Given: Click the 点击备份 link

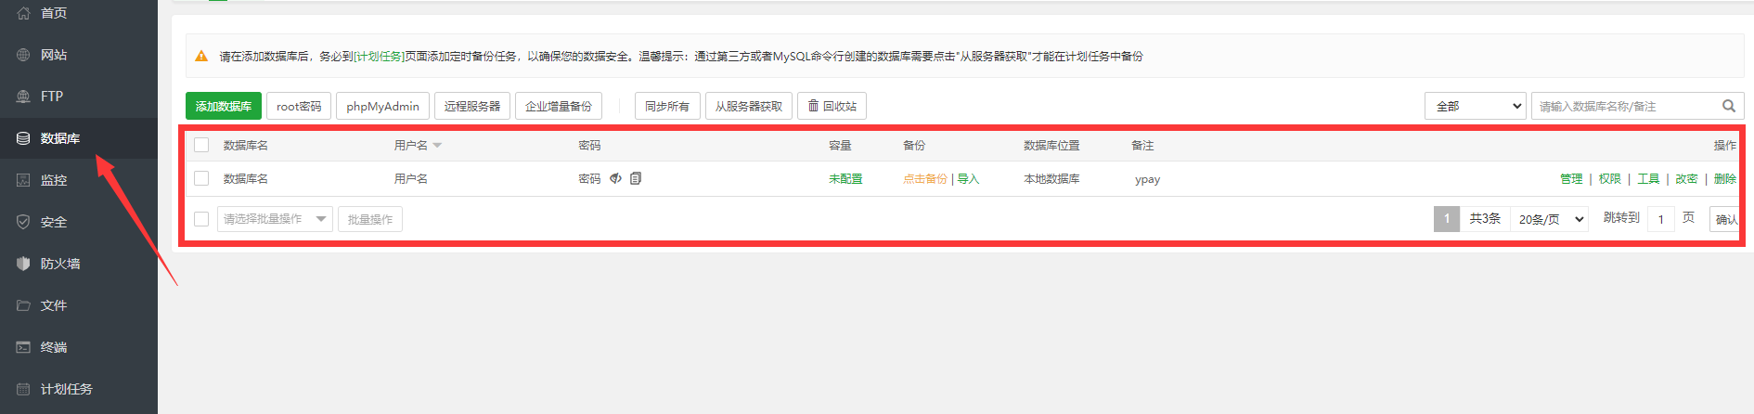Looking at the screenshot, I should (x=924, y=178).
